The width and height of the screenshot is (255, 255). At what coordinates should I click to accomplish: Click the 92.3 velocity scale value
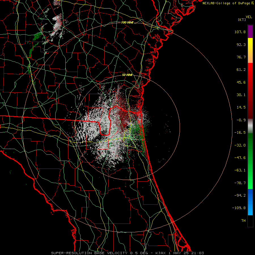241,44
